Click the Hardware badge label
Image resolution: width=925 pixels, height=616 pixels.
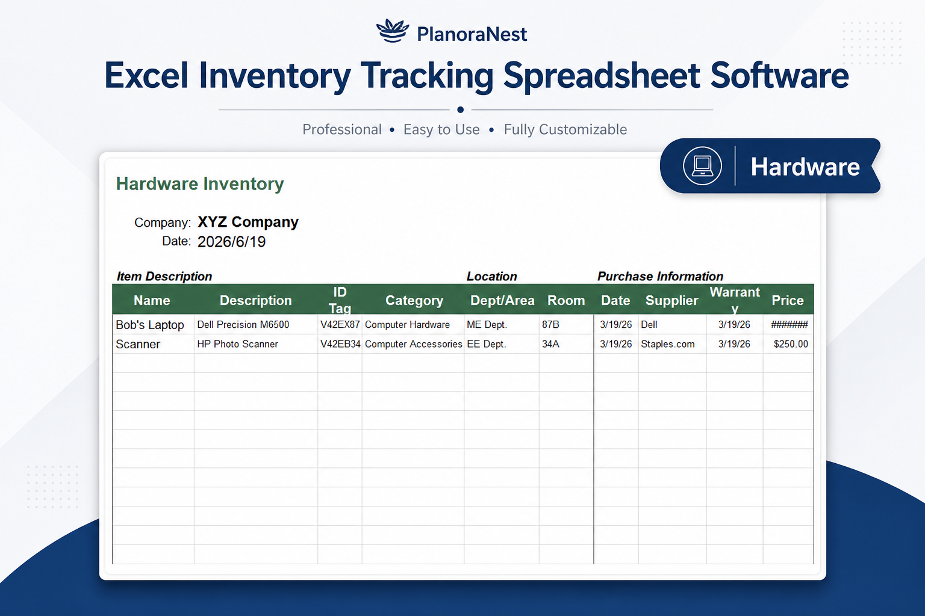pyautogui.click(x=805, y=167)
